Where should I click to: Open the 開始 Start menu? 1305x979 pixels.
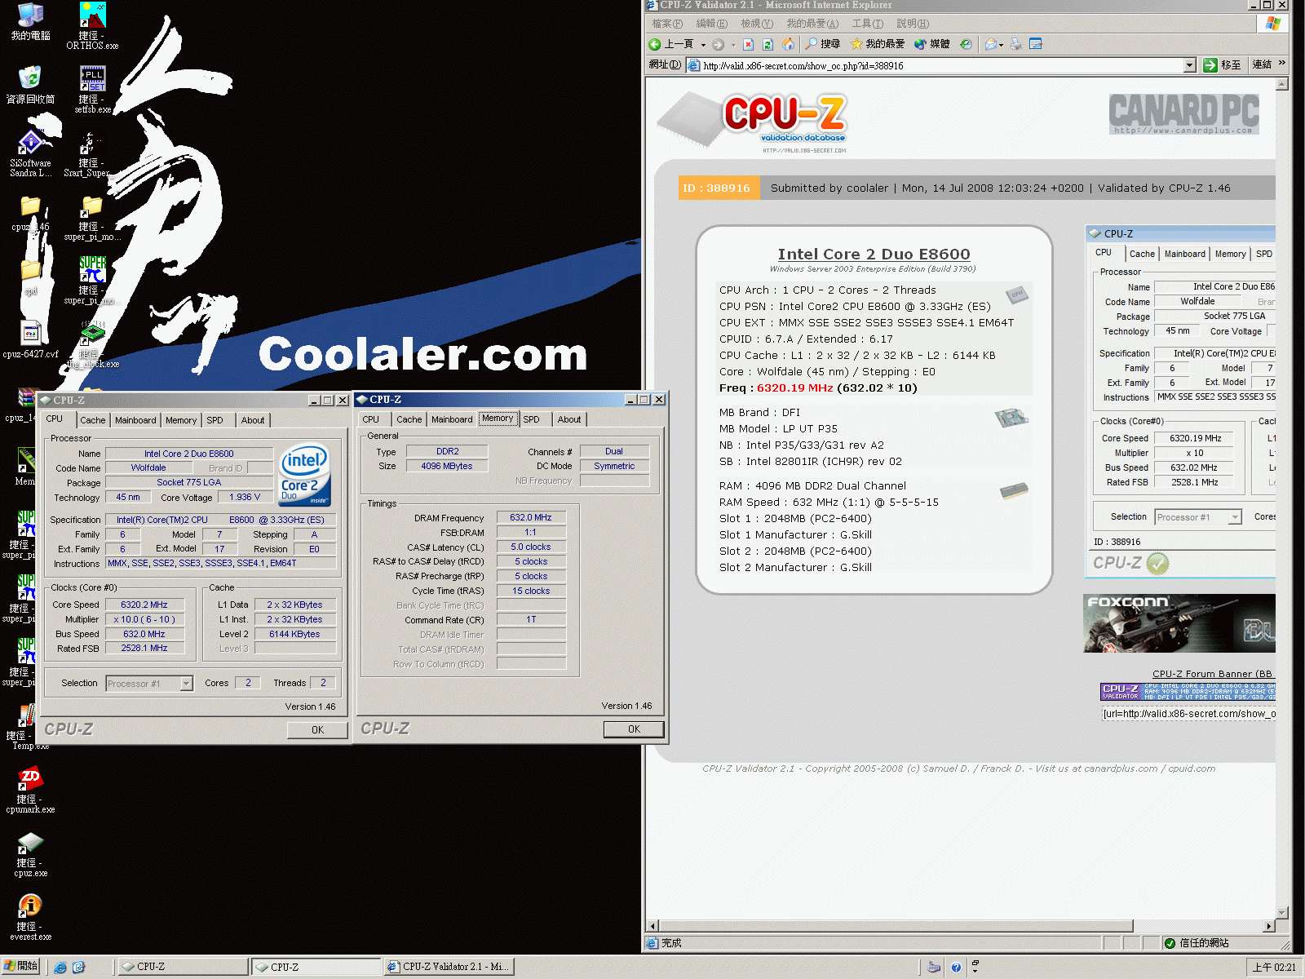point(21,967)
